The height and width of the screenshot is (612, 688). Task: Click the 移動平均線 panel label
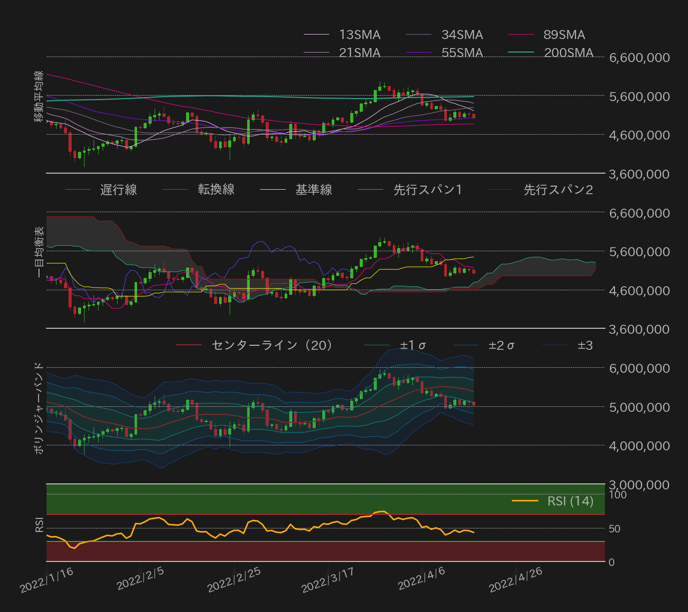[x=39, y=96]
